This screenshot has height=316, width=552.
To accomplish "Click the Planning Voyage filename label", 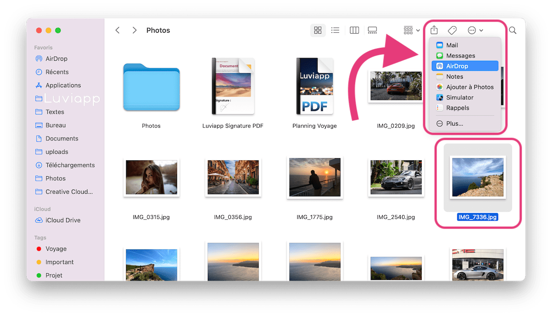I will tap(315, 126).
